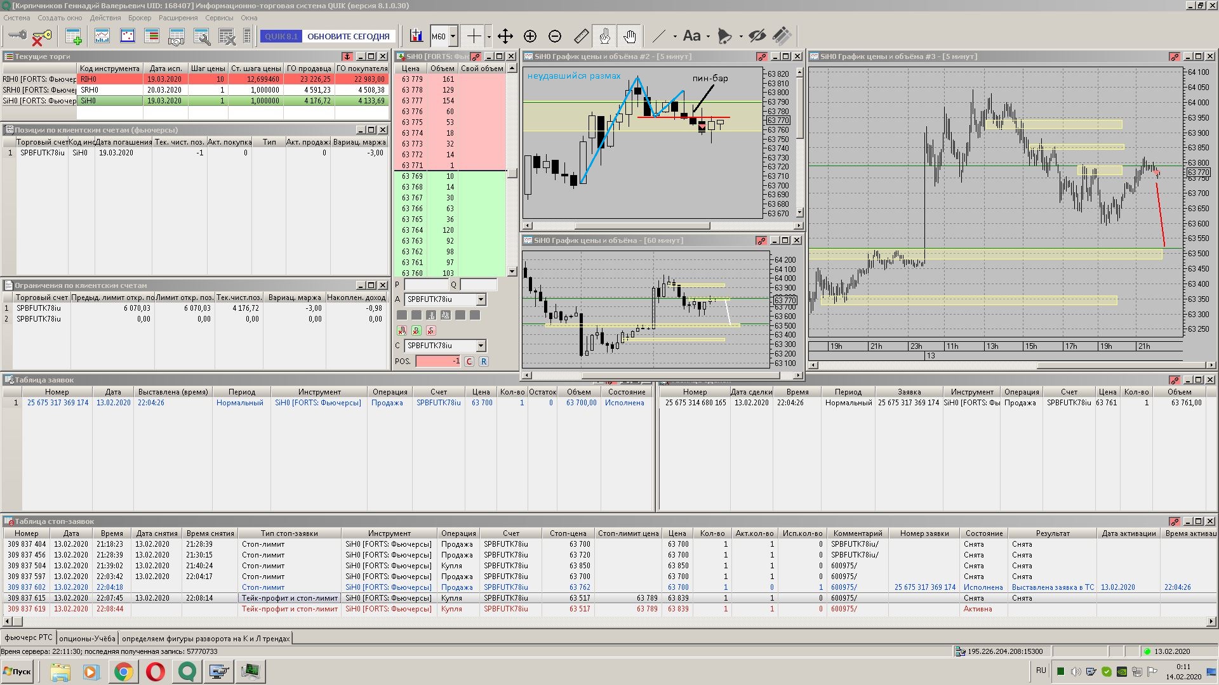
Task: Open the M60 timeframe dropdown
Action: (453, 36)
